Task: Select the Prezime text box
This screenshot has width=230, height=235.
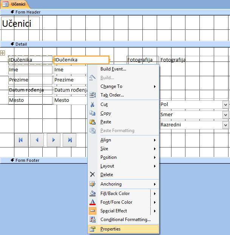Action: (71, 80)
